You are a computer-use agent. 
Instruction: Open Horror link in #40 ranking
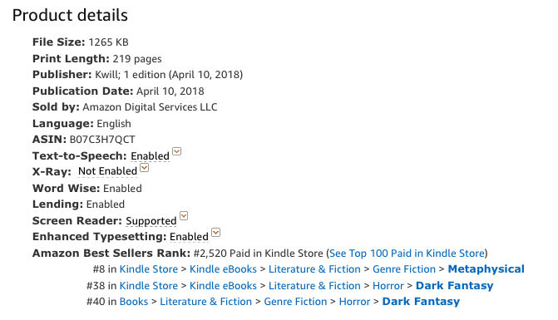pos(354,302)
